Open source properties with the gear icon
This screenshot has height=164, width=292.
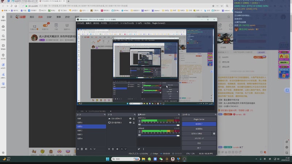(117, 149)
